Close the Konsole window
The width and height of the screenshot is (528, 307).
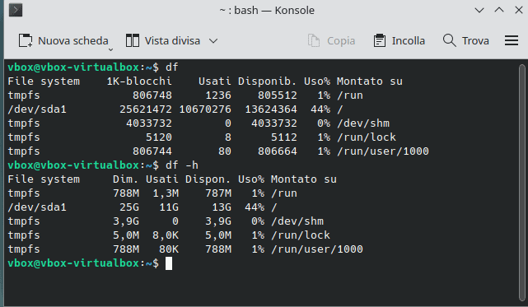click(519, 10)
